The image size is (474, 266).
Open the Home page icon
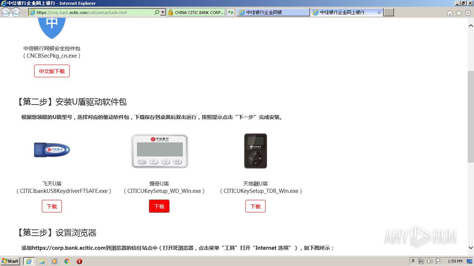click(x=450, y=13)
